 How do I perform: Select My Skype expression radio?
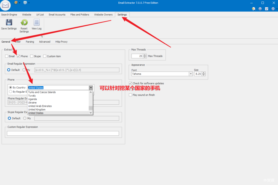25,118
